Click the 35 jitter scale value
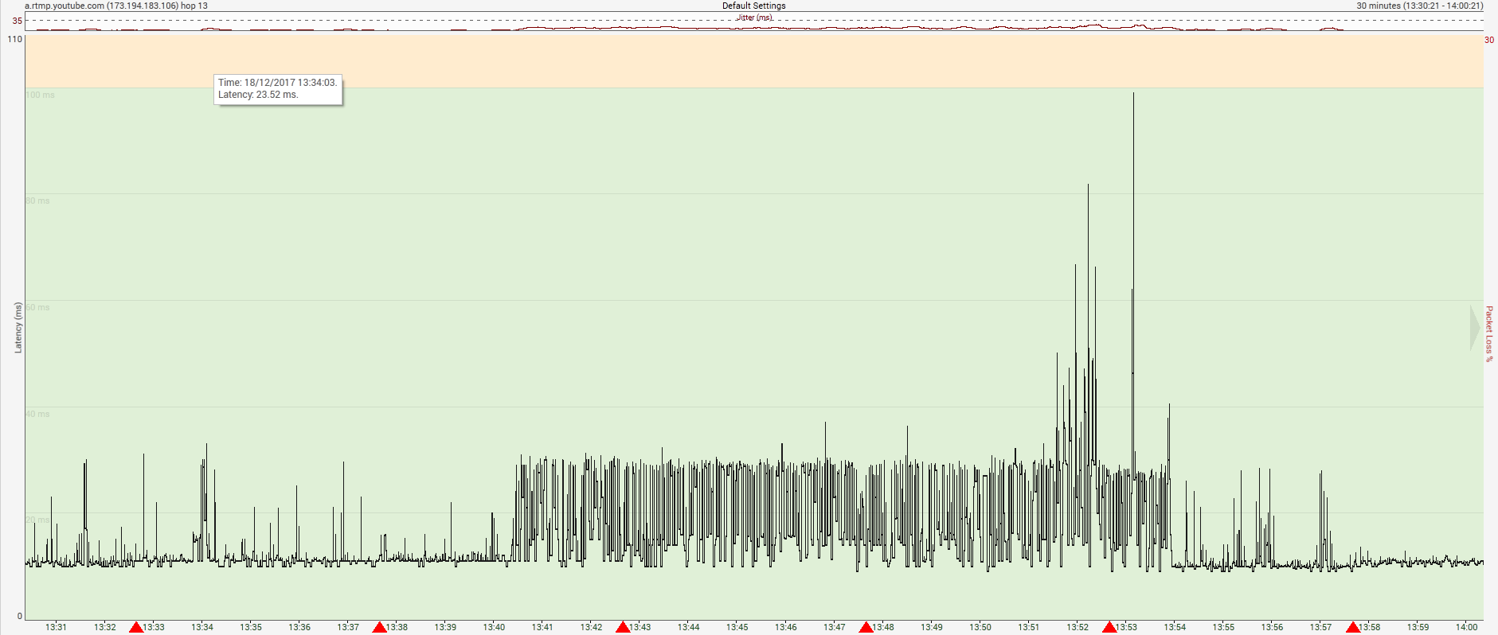The width and height of the screenshot is (1498, 635). [18, 21]
